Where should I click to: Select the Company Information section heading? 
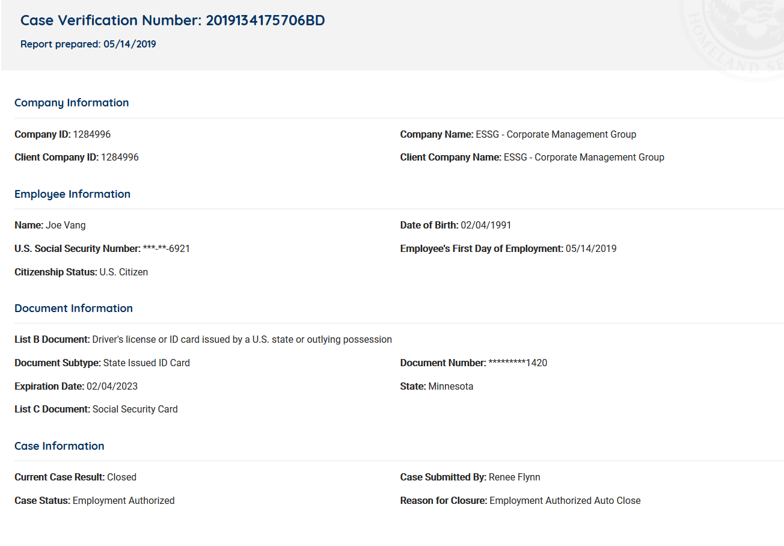72,103
